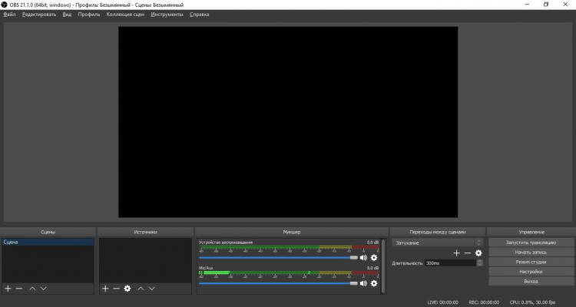The height and width of the screenshot is (307, 576).
Task: Select Сцена in the scenes list
Action: pos(48,243)
